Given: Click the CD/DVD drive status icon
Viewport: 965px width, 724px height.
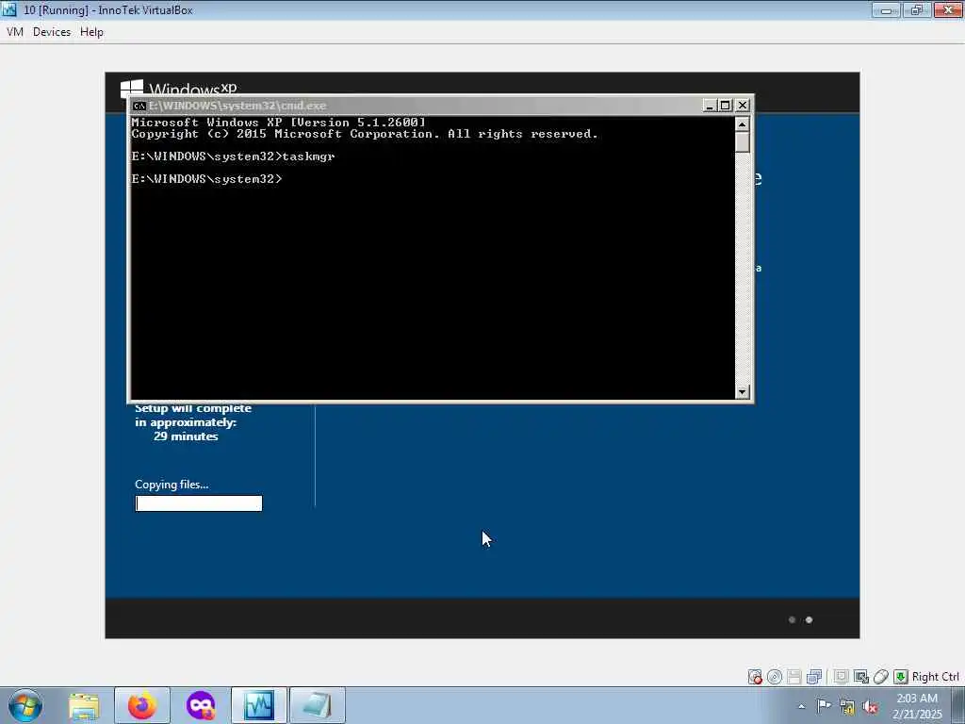Looking at the screenshot, I should pos(775,677).
